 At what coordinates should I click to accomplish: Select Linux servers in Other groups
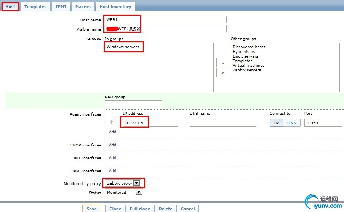(x=245, y=56)
